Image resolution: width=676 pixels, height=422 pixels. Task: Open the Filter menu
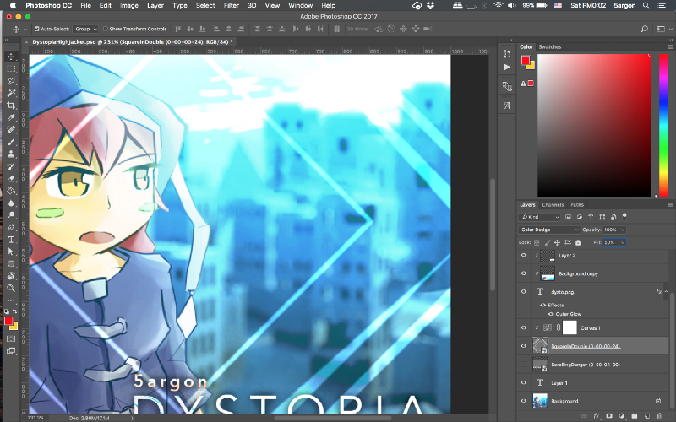(231, 5)
